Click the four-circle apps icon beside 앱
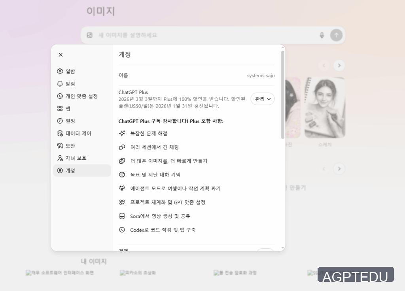Image resolution: width=405 pixels, height=291 pixels. coord(60,108)
